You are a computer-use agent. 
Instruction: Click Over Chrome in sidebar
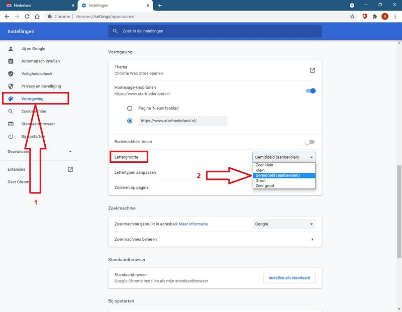pos(19,182)
